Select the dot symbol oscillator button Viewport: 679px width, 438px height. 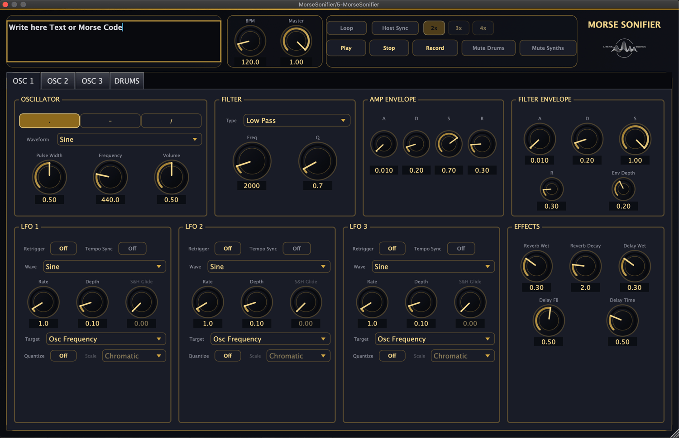coord(49,121)
